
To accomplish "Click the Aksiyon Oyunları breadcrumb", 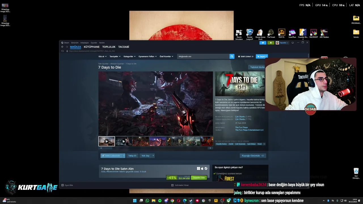I will pos(117,64).
